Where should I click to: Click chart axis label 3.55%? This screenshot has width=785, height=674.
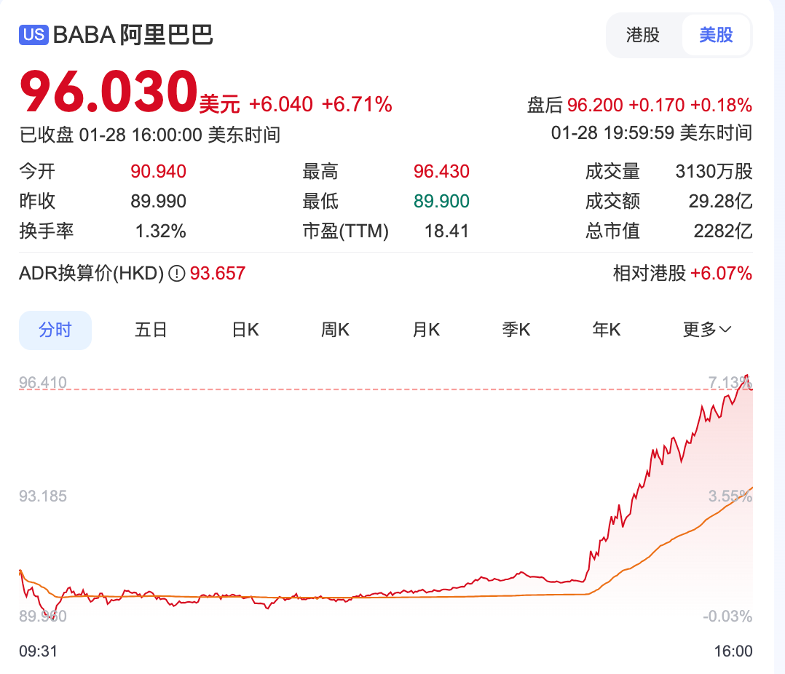[730, 496]
